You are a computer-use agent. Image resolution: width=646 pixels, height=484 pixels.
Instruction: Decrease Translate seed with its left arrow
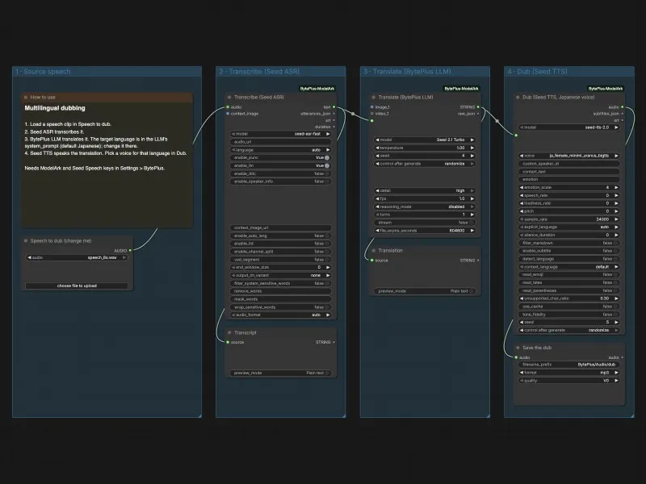377,156
